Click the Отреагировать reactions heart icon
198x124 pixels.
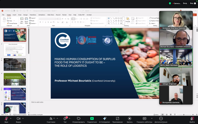tap(79, 119)
